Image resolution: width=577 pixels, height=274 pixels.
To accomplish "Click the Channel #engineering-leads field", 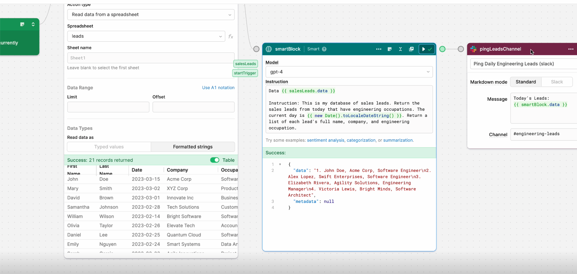I will [x=544, y=134].
